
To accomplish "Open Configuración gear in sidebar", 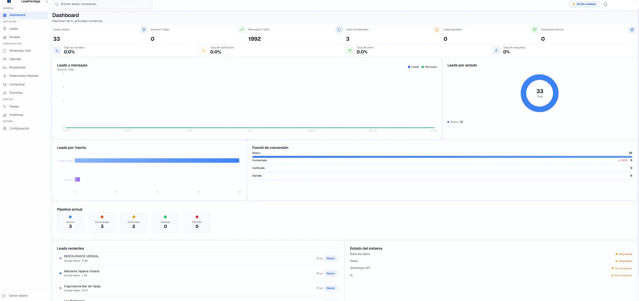I will [x=5, y=128].
